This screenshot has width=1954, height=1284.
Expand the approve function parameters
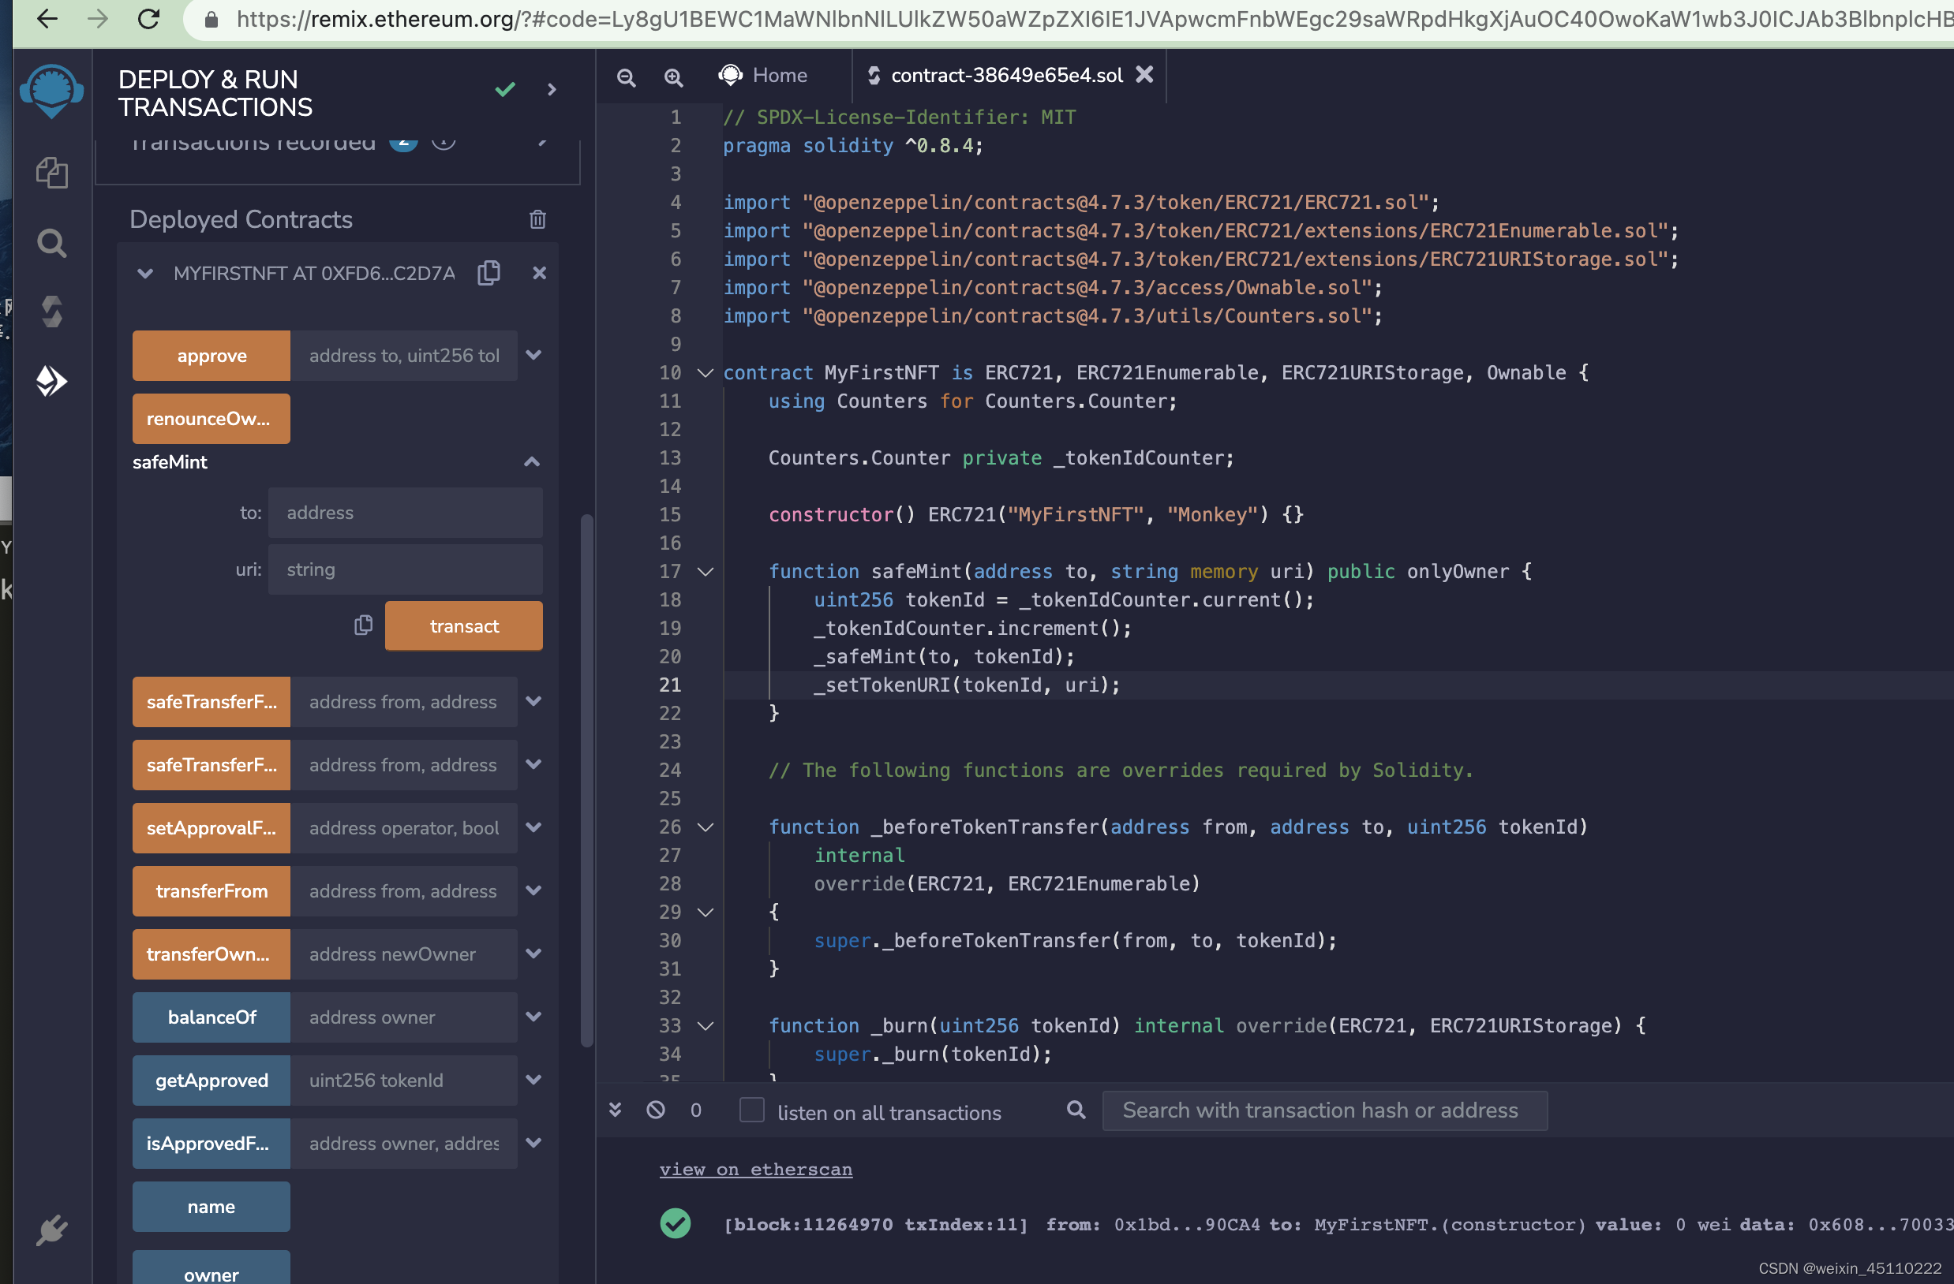pos(533,355)
